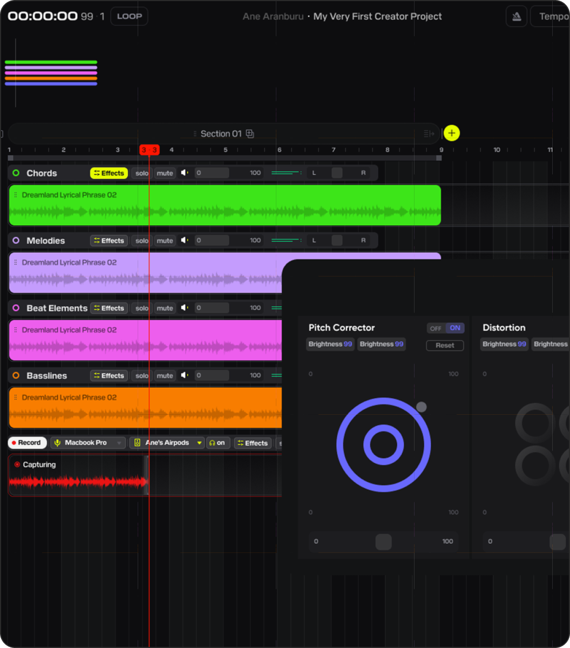Click the headphones monitoring icon in the record bar
Screen dimensions: 570x648
click(218, 443)
